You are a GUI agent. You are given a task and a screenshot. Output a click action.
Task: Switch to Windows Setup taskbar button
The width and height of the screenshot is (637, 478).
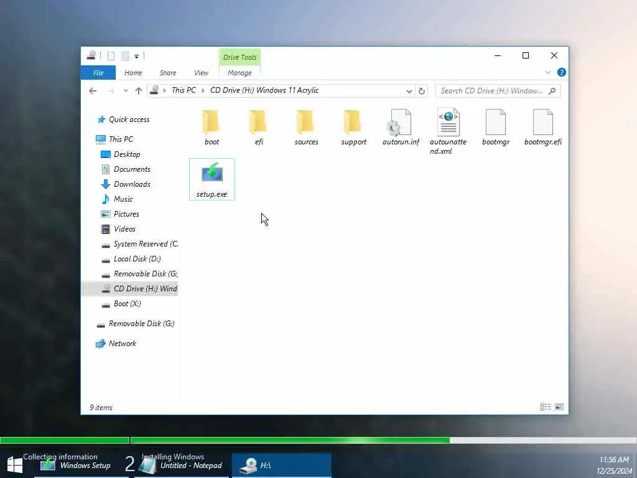coord(80,466)
